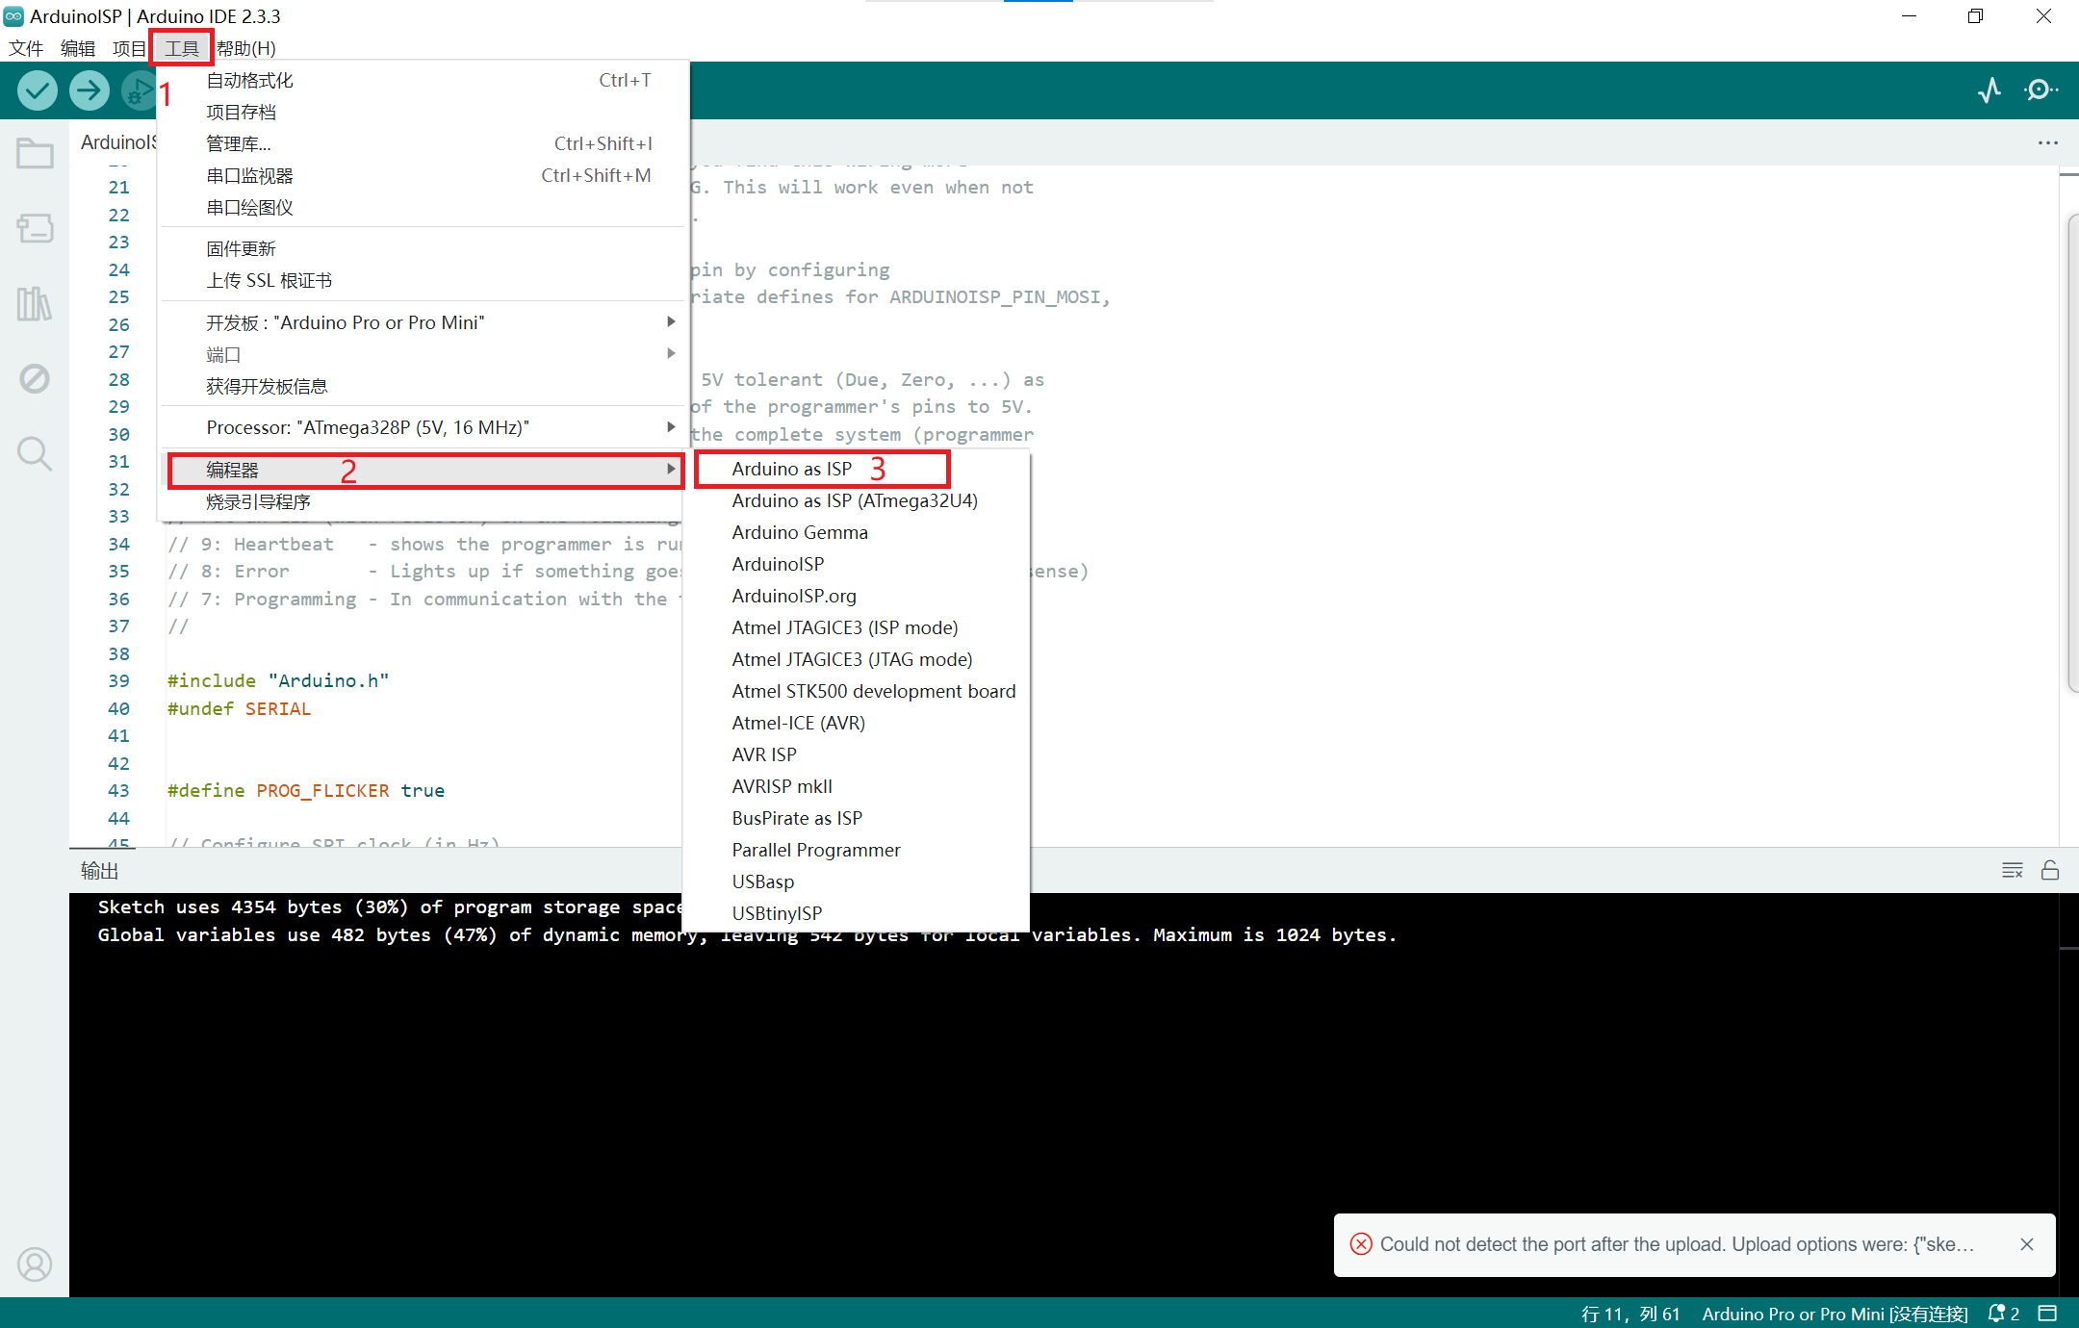
Task: Click the editor three-dots more menu
Action: [2047, 142]
